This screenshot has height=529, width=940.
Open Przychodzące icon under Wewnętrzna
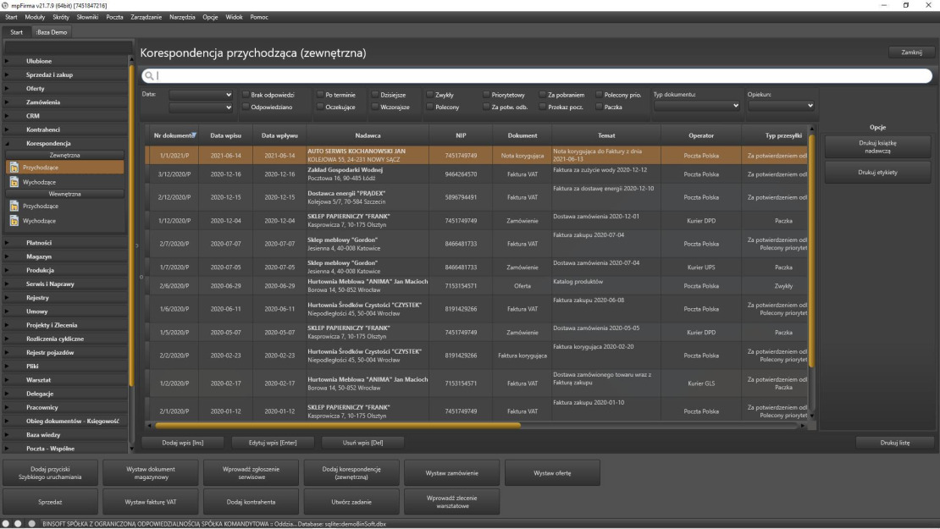click(x=14, y=206)
